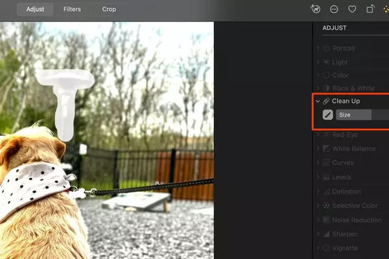Expand the Curves section

pos(318,163)
